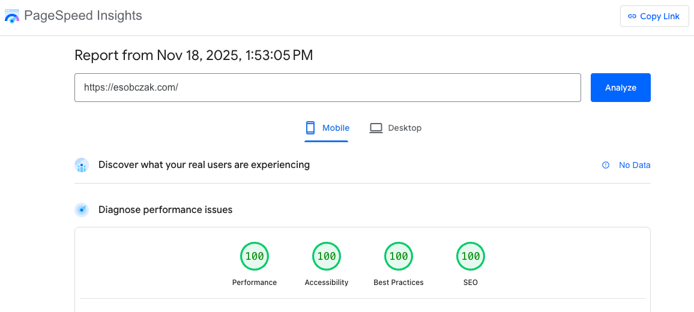
Task: Click the Best Practices label
Action: tap(399, 283)
